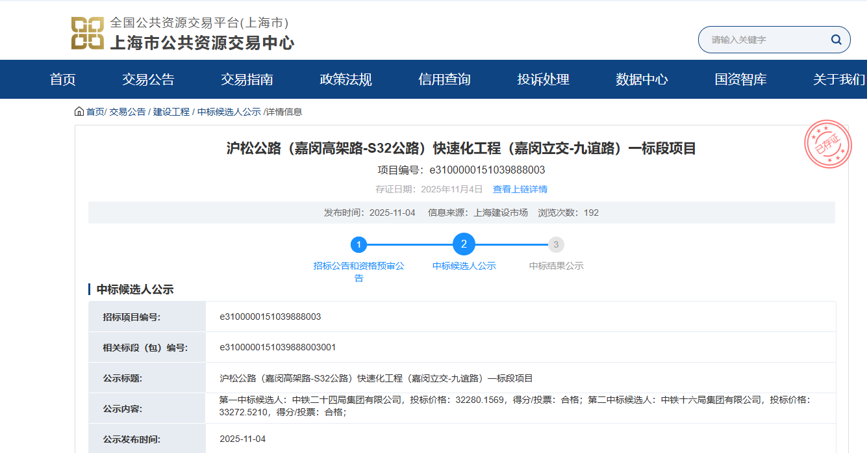
Task: Click the red 已存证 stamp icon
Action: click(827, 143)
